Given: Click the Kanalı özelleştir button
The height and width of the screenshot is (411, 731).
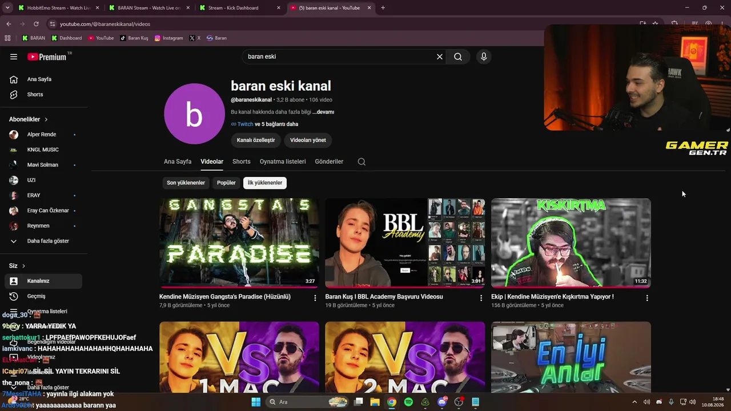Looking at the screenshot, I should coord(256,140).
